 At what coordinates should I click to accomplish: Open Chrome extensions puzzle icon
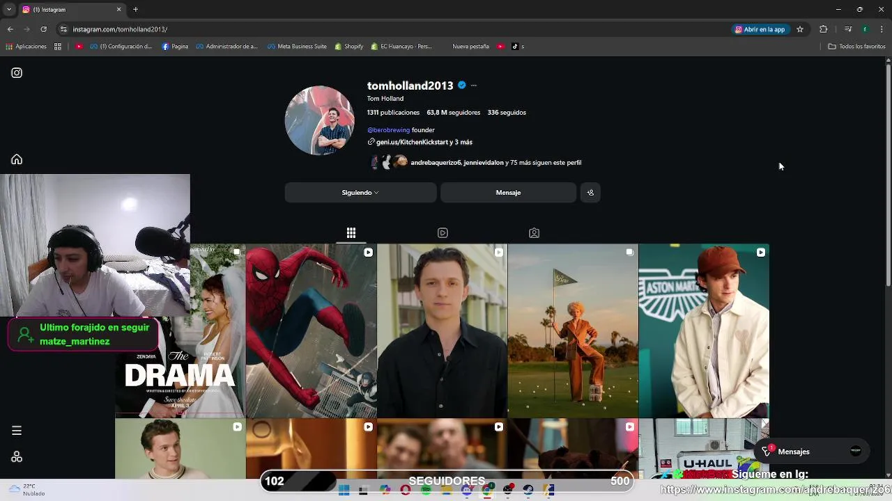click(x=824, y=29)
